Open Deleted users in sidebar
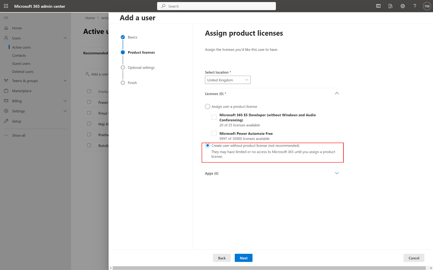Image resolution: width=433 pixels, height=270 pixels. point(23,72)
